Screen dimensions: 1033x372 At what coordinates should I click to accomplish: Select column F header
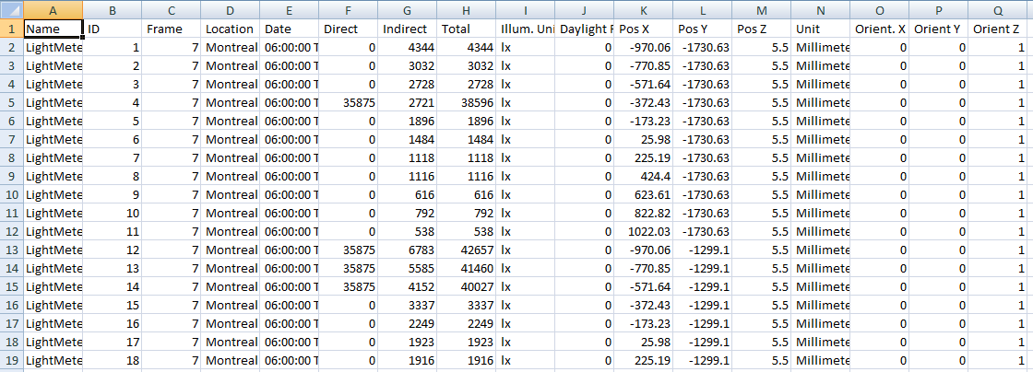click(x=348, y=10)
